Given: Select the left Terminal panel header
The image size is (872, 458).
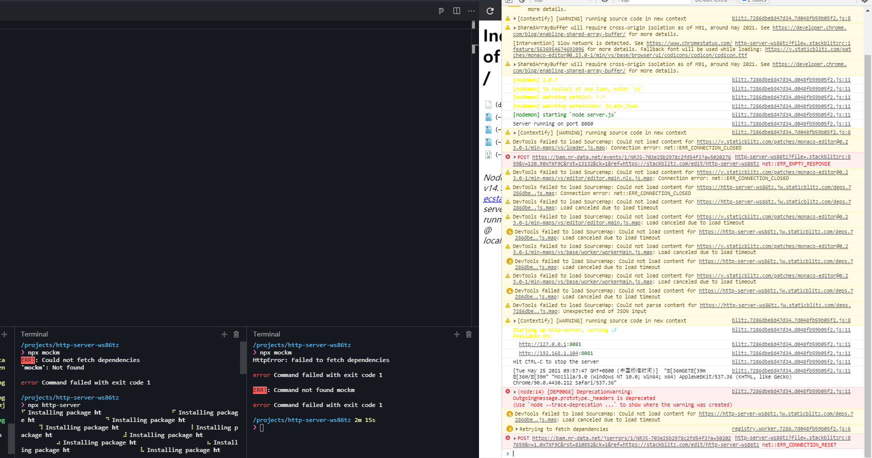Looking at the screenshot, I should pyautogui.click(x=34, y=334).
